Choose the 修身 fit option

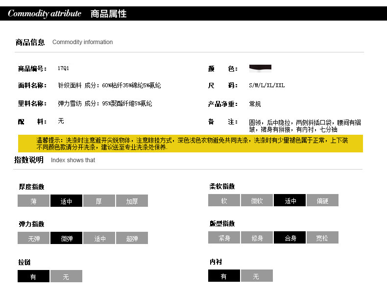(x=257, y=238)
